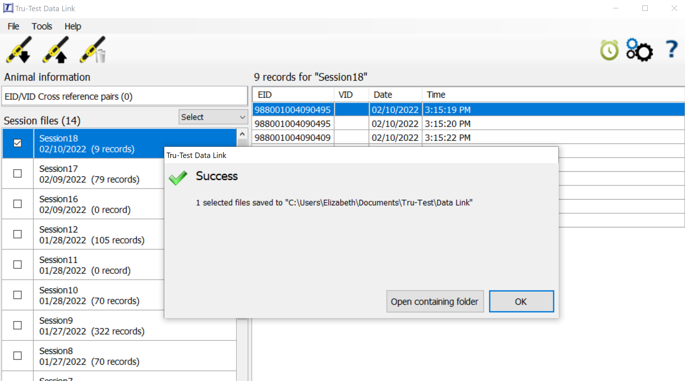Click the VID column header
Screen dimensions: 685x381
(x=351, y=95)
